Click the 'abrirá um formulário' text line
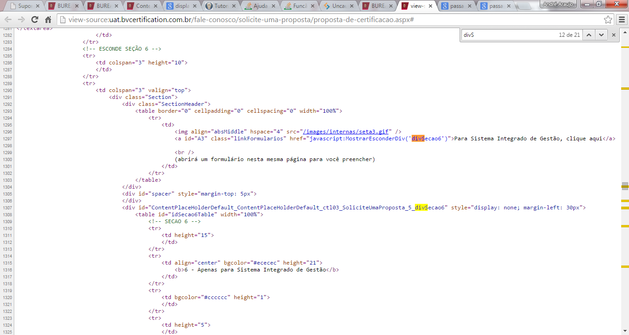The width and height of the screenshot is (629, 335). [x=275, y=159]
